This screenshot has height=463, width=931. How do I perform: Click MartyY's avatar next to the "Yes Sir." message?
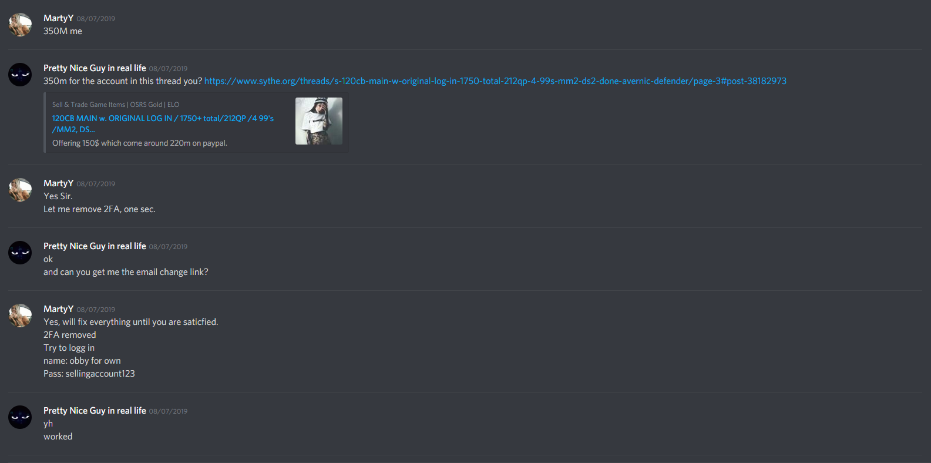20,190
